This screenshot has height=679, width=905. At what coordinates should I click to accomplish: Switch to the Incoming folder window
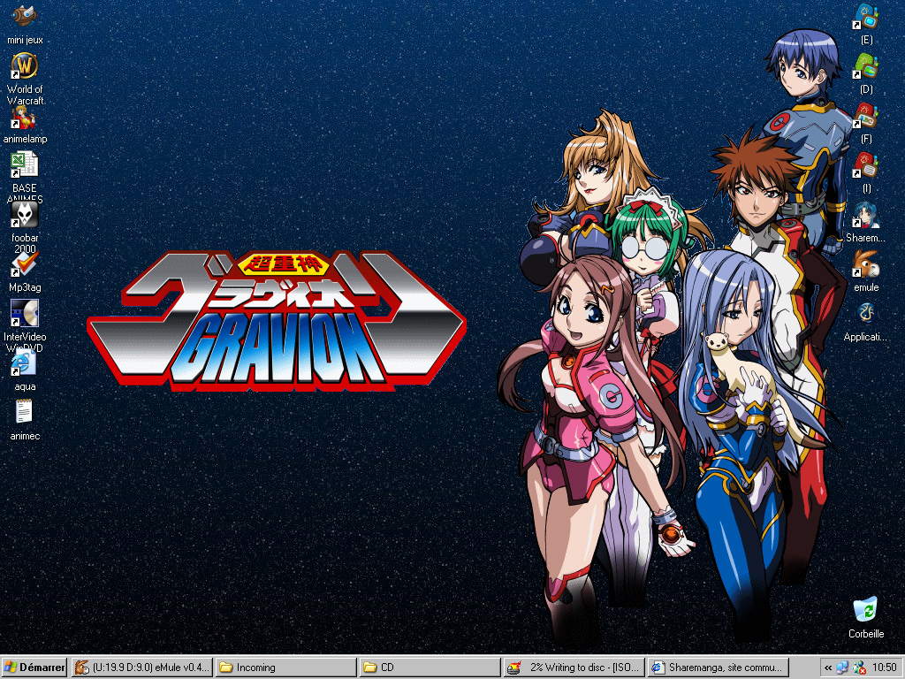tap(285, 668)
